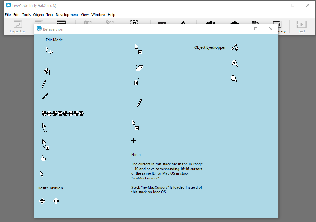Click the color dropper cursor image
This screenshot has width=316, height=222.
click(45, 96)
